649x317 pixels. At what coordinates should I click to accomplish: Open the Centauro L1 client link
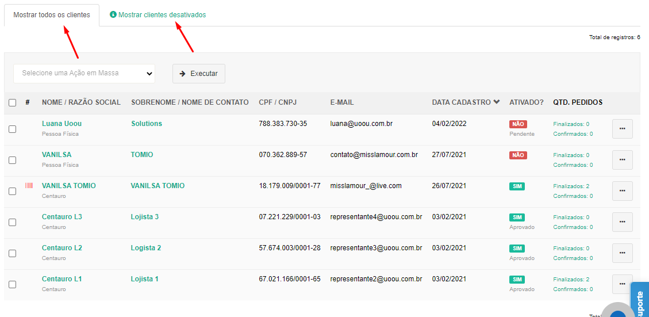62,279
